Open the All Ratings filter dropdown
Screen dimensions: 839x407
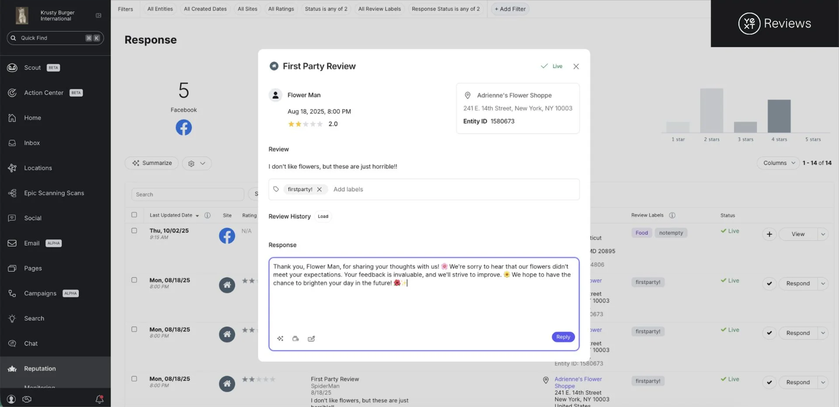pyautogui.click(x=281, y=9)
